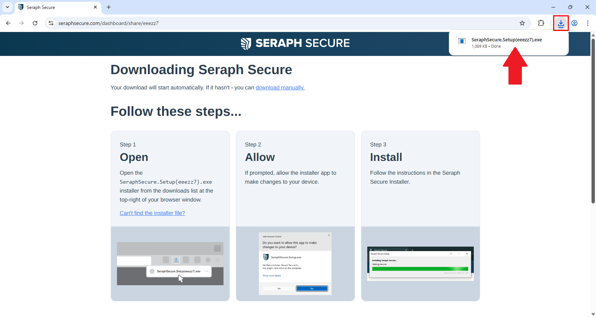596x317 pixels.
Task: Click the Downloading Seraph Secure heading
Action: coord(201,70)
